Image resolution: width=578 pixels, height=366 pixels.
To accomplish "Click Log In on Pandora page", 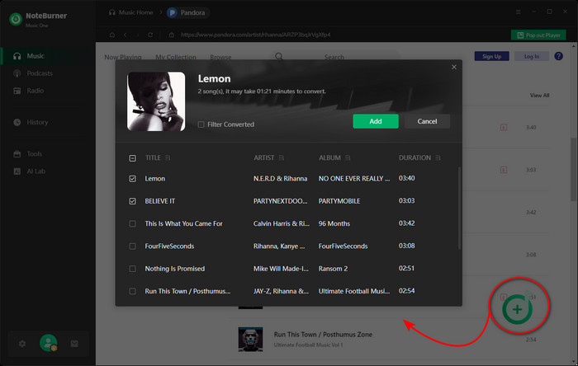I will pyautogui.click(x=532, y=56).
